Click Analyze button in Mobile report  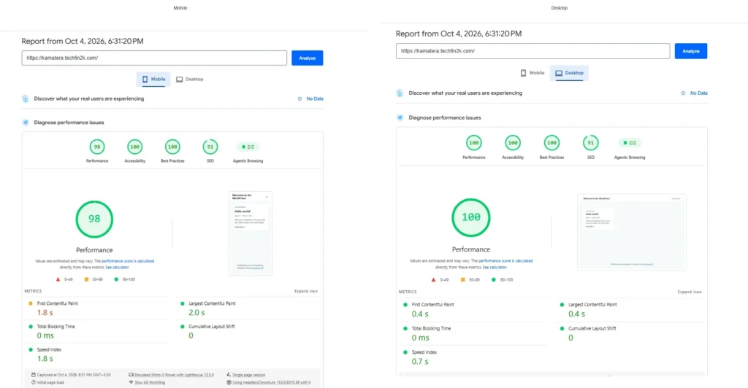coord(308,58)
